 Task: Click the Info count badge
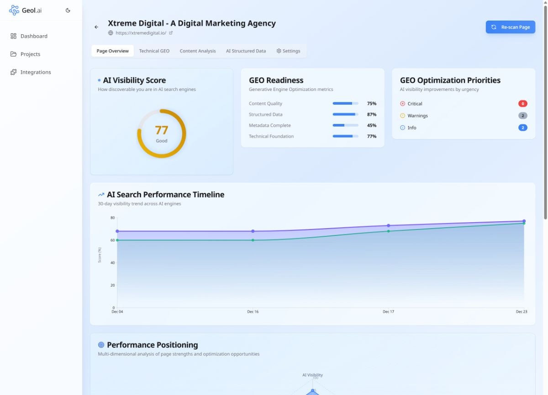point(523,128)
